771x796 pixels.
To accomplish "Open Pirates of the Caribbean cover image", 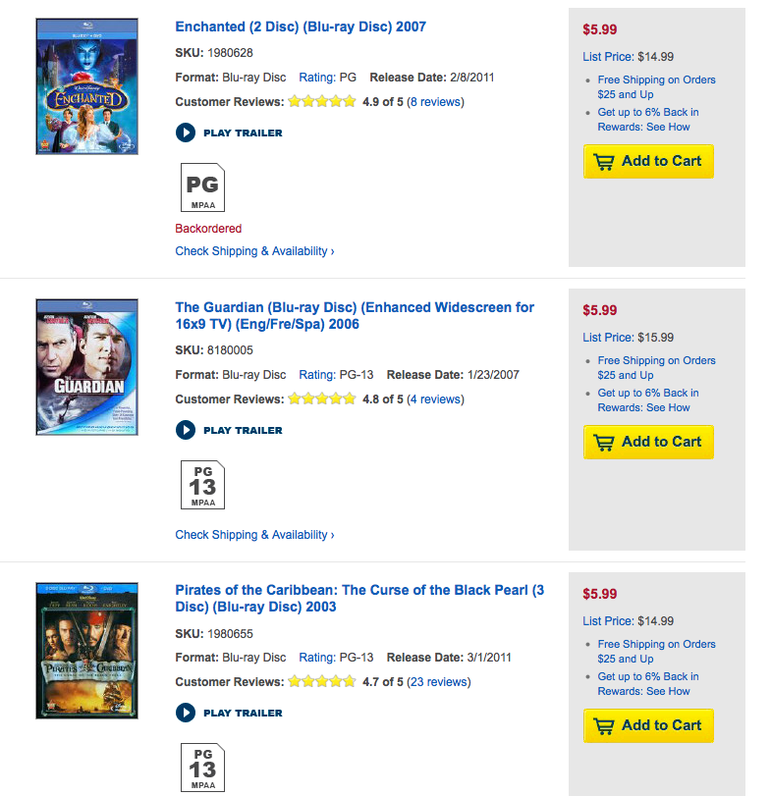I will click(86, 651).
